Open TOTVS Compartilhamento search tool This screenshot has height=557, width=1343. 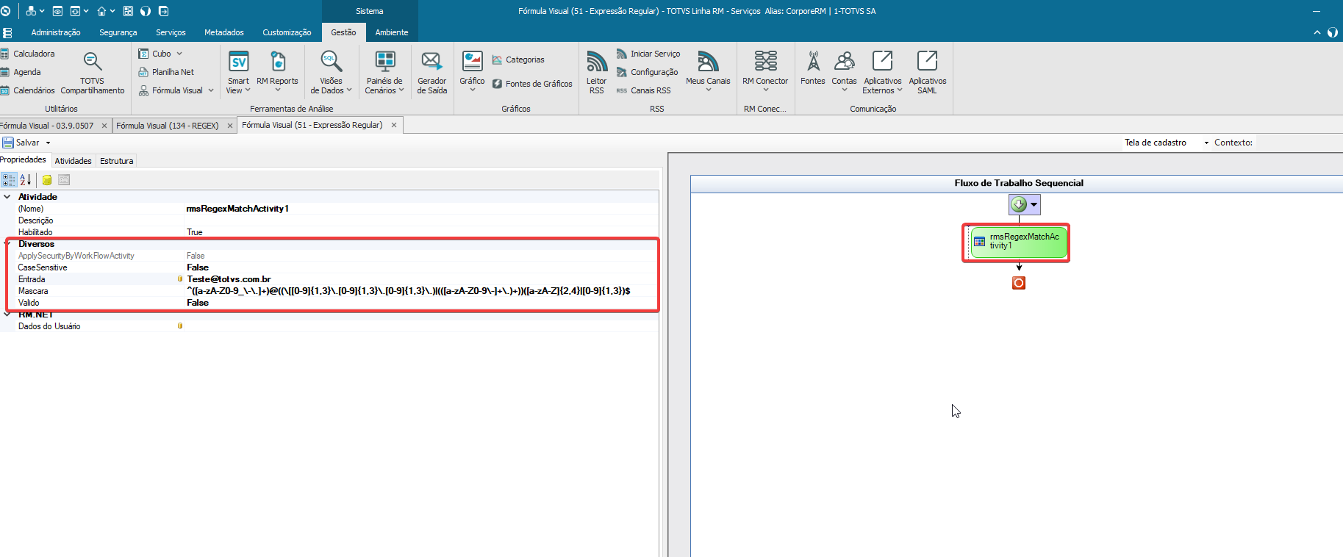click(x=93, y=72)
